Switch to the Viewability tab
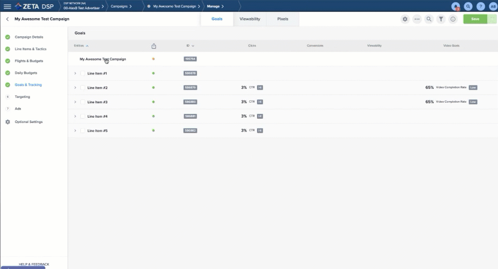498x269 pixels. [250, 19]
